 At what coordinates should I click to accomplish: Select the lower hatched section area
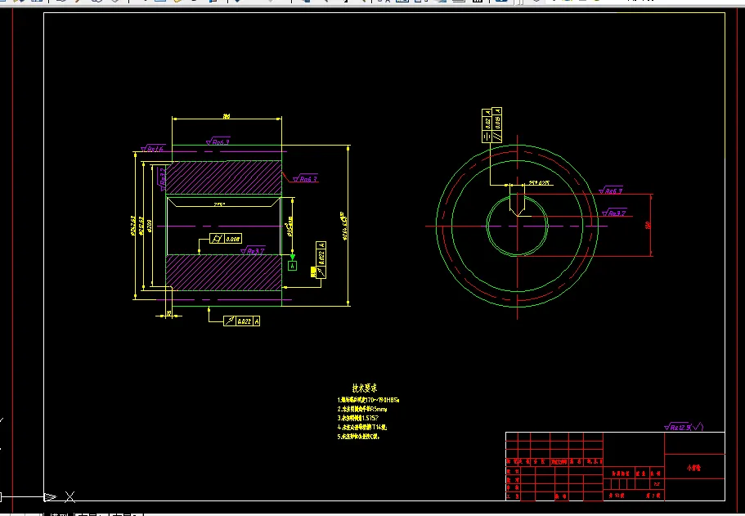point(223,272)
